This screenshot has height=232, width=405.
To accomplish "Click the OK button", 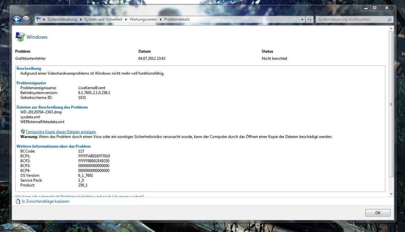I will coord(378,213).
